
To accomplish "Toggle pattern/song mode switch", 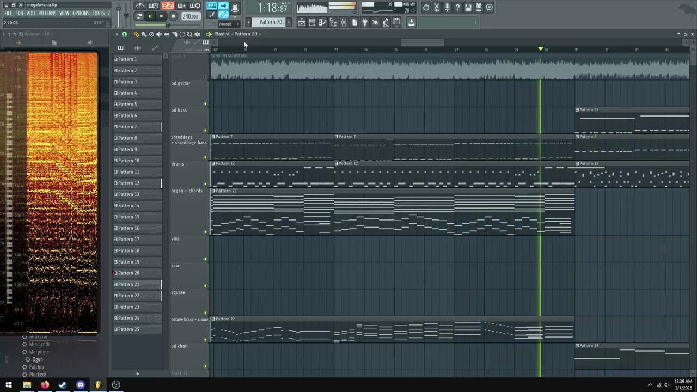I will click(139, 16).
